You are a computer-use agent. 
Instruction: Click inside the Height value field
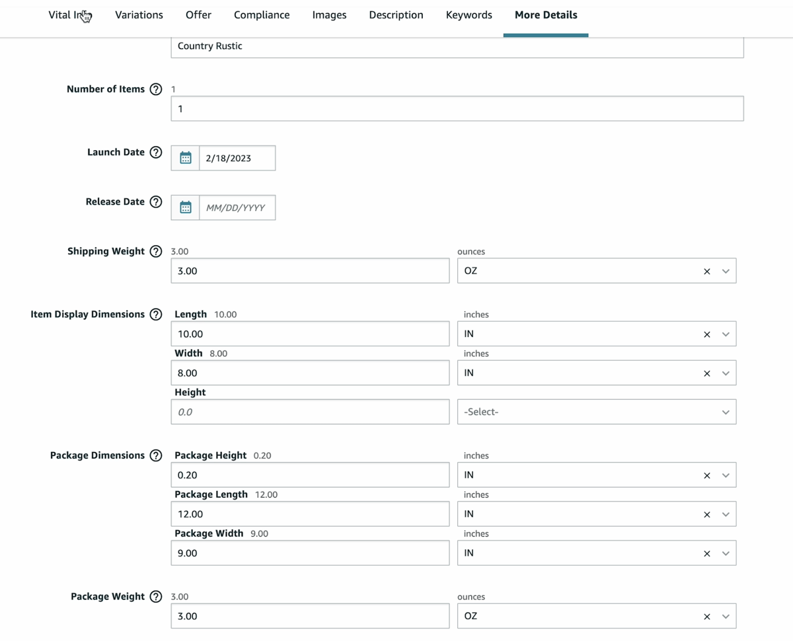[x=310, y=411]
